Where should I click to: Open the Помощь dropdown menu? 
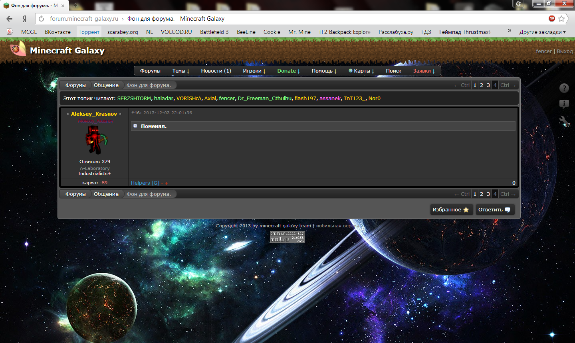[x=324, y=71]
